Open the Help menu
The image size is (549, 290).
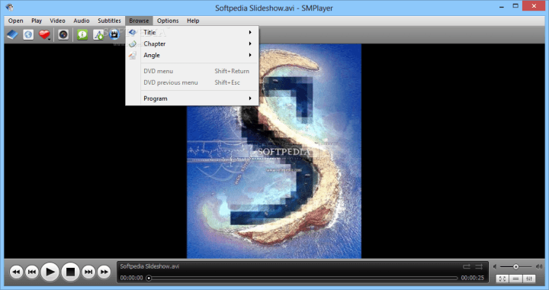[193, 21]
